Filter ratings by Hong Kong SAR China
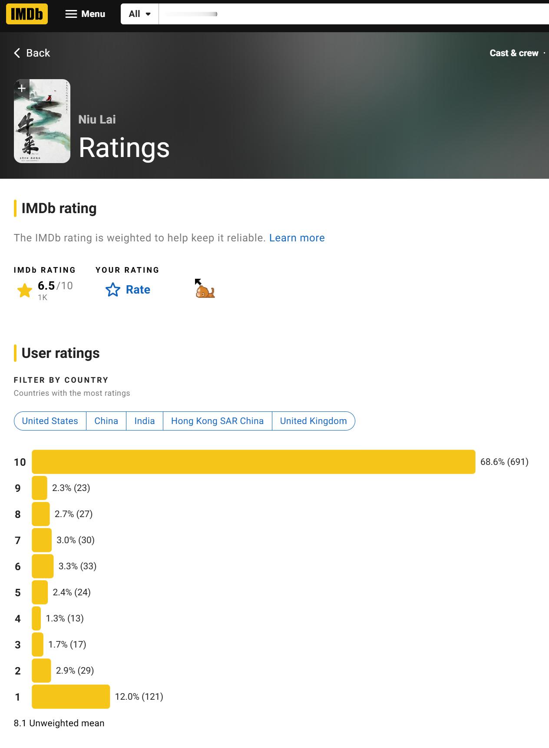 pos(218,421)
